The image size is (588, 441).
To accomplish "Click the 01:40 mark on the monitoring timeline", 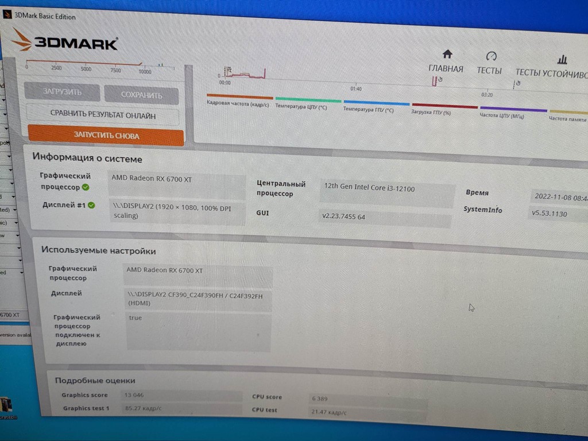I will 356,88.
